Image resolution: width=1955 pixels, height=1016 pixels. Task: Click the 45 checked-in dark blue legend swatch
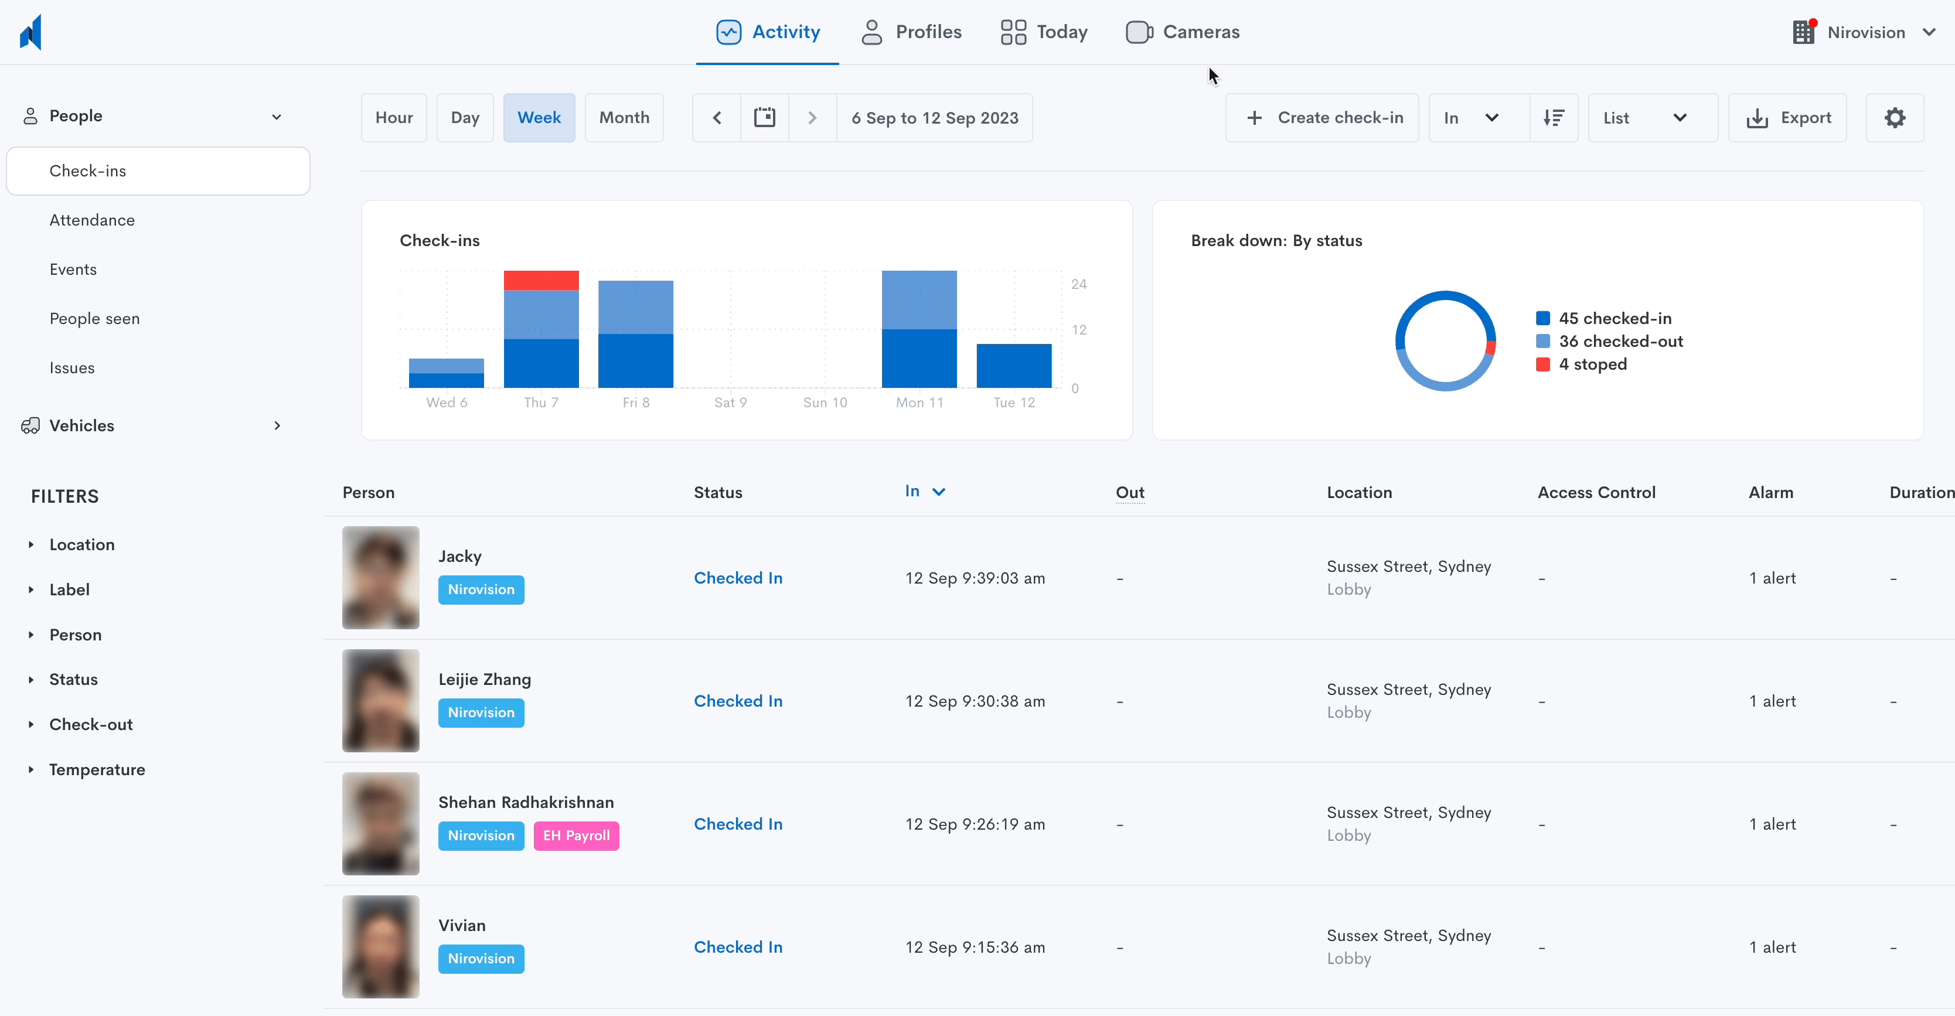(1542, 318)
